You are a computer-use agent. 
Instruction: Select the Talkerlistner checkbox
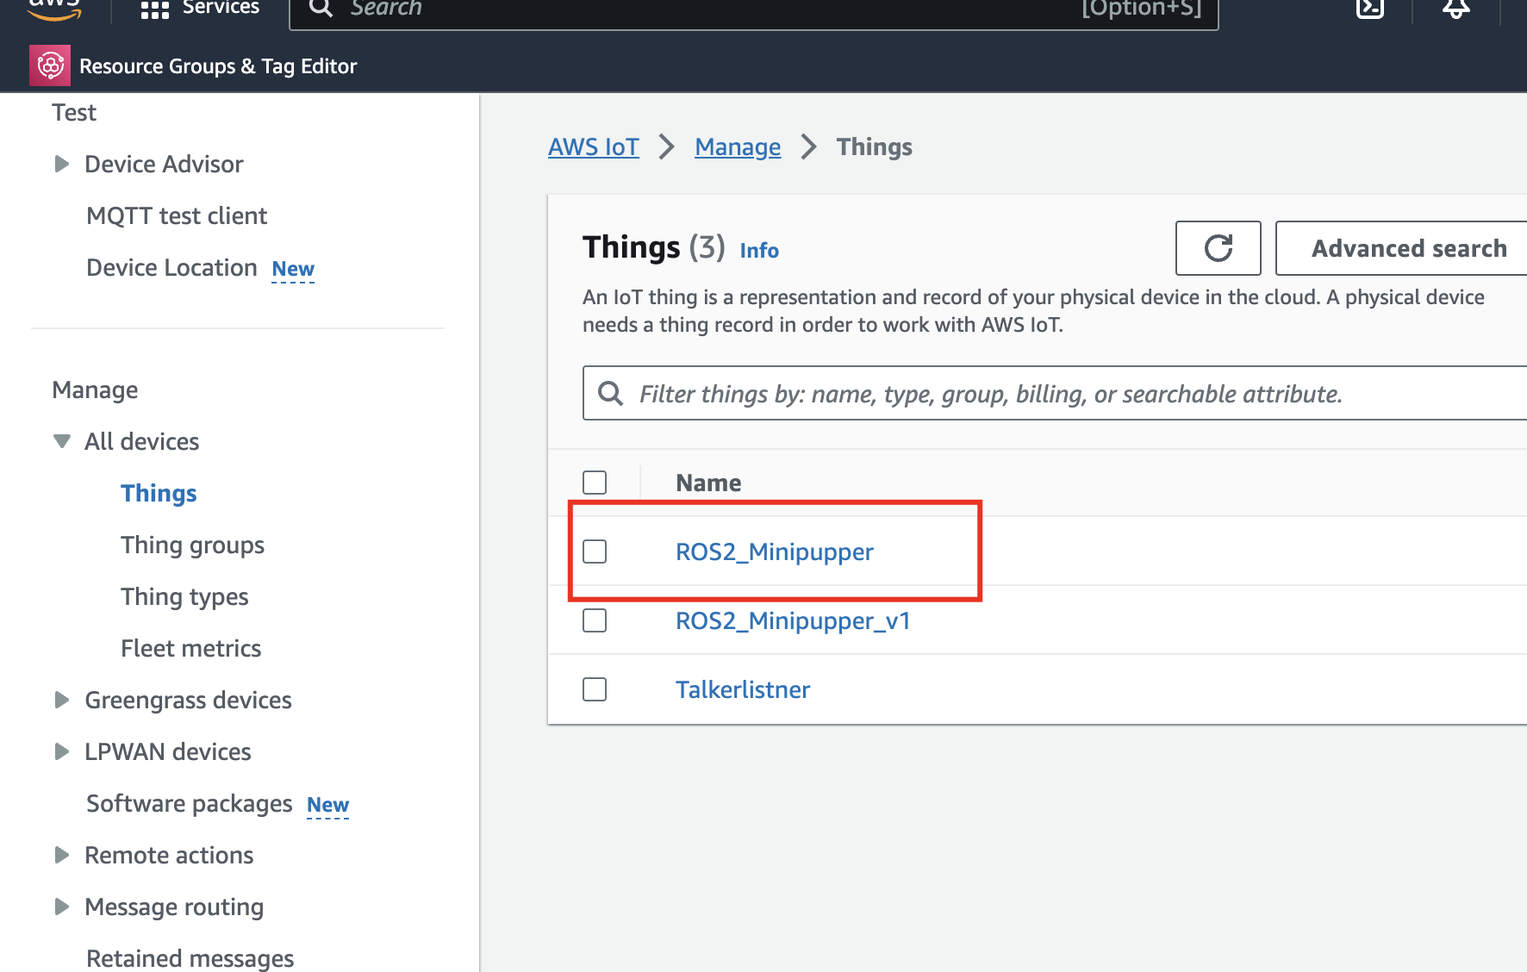[595, 689]
